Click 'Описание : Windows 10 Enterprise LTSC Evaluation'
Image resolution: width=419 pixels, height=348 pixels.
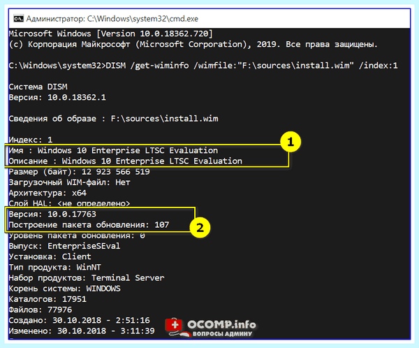point(126,161)
